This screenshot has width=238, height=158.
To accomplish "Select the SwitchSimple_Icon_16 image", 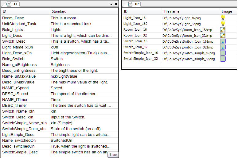I will click(x=223, y=53).
